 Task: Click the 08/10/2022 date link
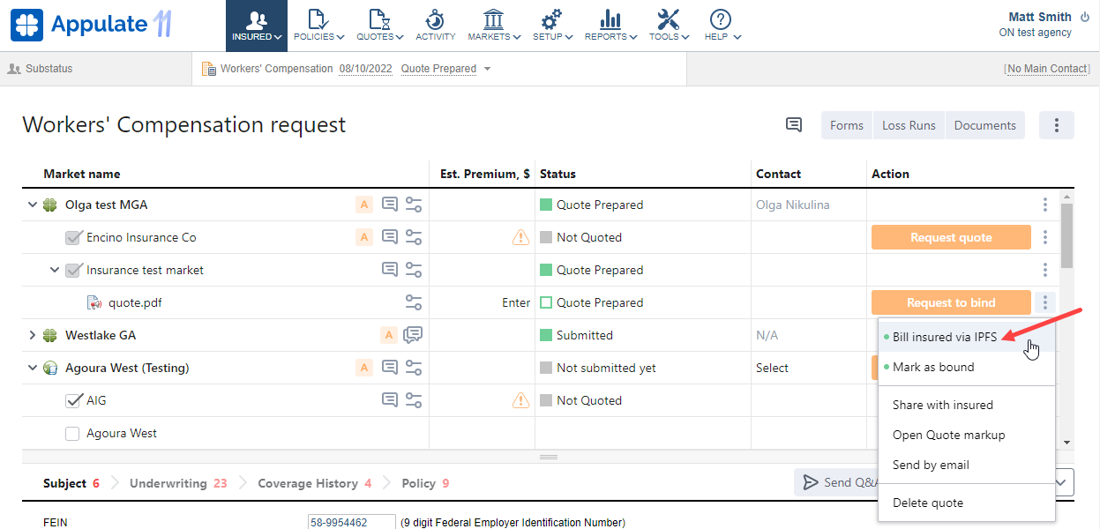(365, 69)
